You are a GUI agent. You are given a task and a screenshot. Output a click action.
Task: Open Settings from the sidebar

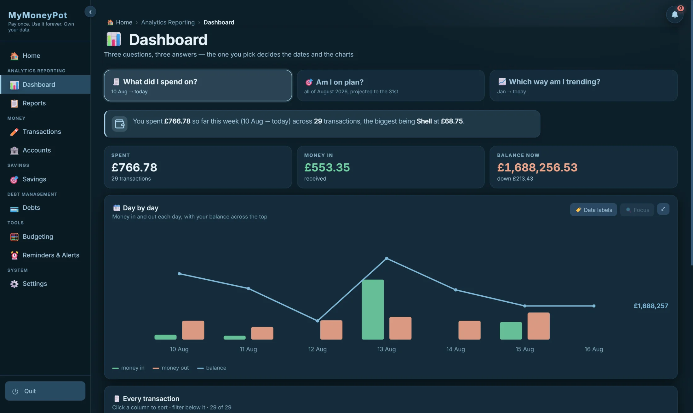[45, 284]
